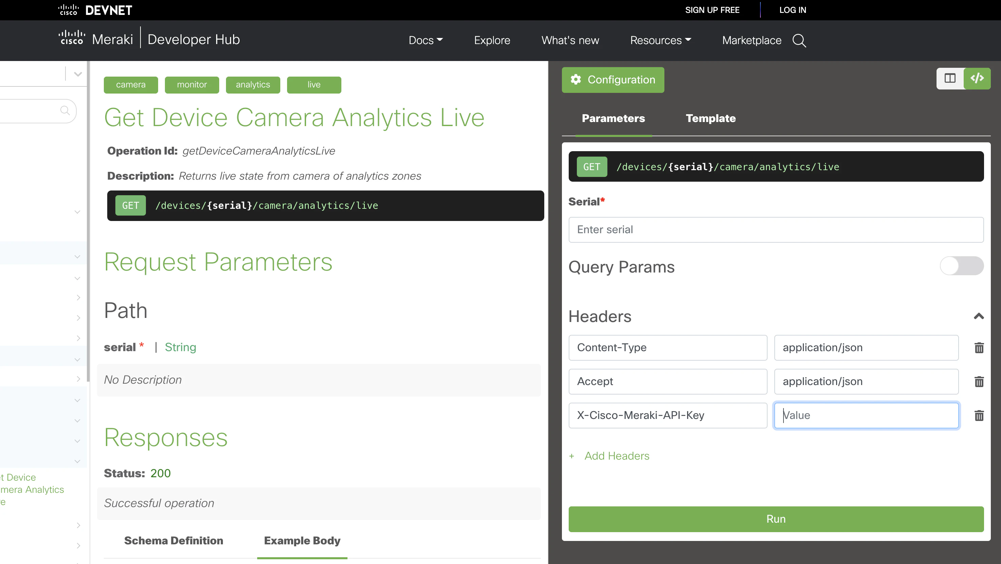Click the analytics tag
Viewport: 1001px width, 564px height.
[252, 85]
